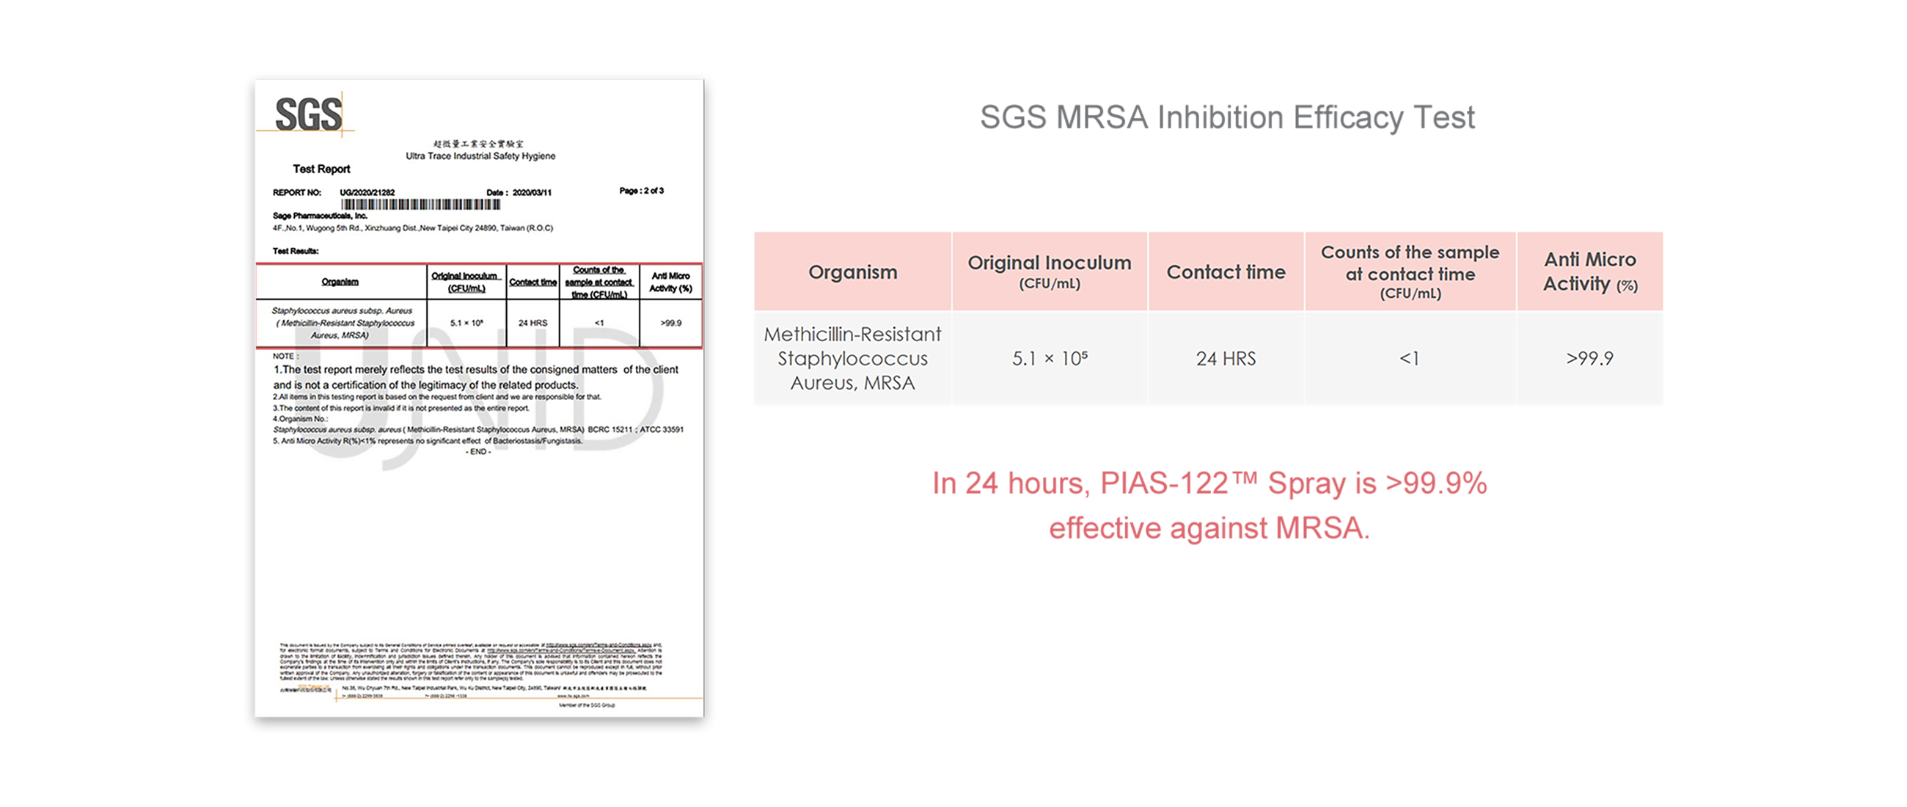Click the 'Original Inoculum (CFU/mL)' pink header

tap(1050, 271)
